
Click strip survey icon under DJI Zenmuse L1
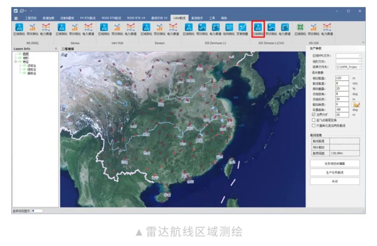pos(202,29)
